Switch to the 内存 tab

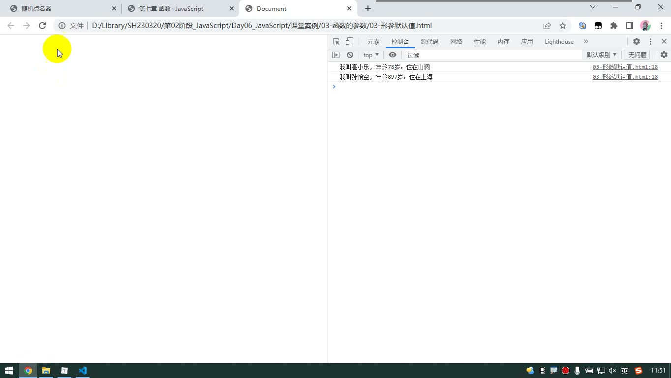[503, 42]
